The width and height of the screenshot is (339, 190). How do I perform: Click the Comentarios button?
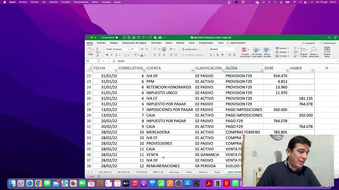tap(328, 43)
